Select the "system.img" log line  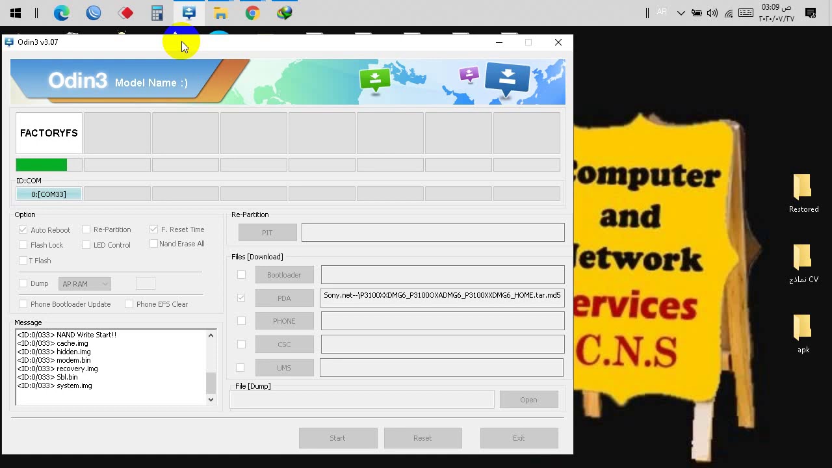(55, 385)
